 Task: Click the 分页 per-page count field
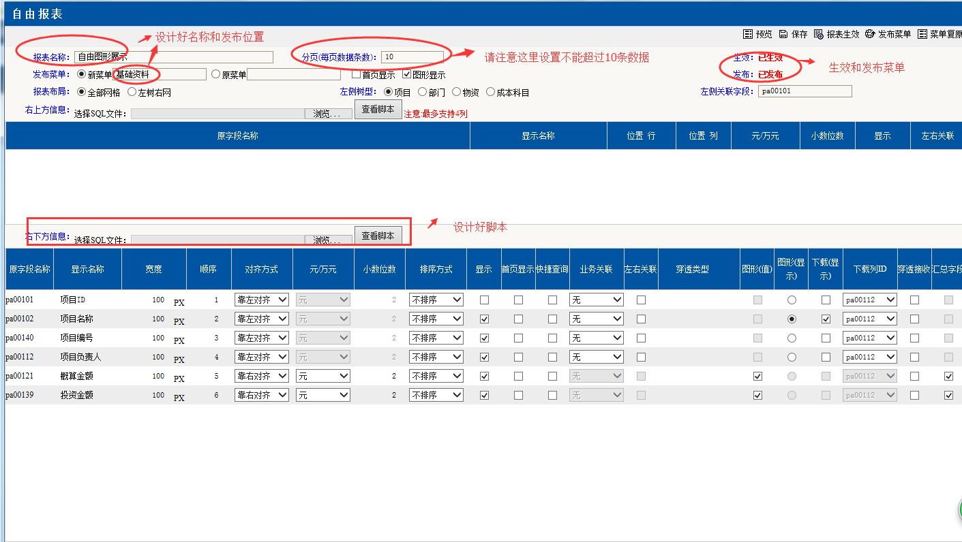tap(412, 57)
